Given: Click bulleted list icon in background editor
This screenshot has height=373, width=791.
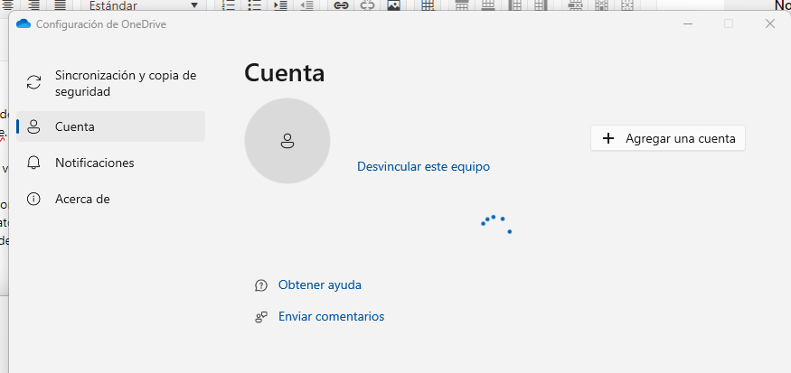Looking at the screenshot, I should coord(255,5).
